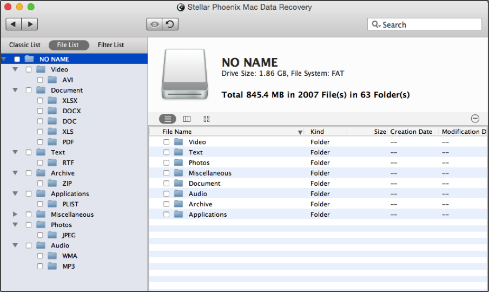Check the Document row checkbox in file table
Screen dimensions: 489x292
(x=166, y=183)
